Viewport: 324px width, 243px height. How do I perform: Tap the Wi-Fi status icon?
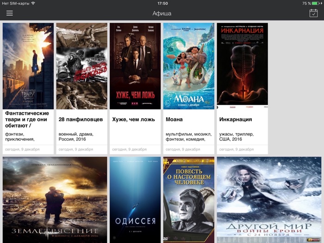(x=33, y=3)
